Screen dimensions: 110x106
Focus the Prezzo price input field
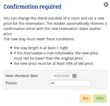point(71,83)
